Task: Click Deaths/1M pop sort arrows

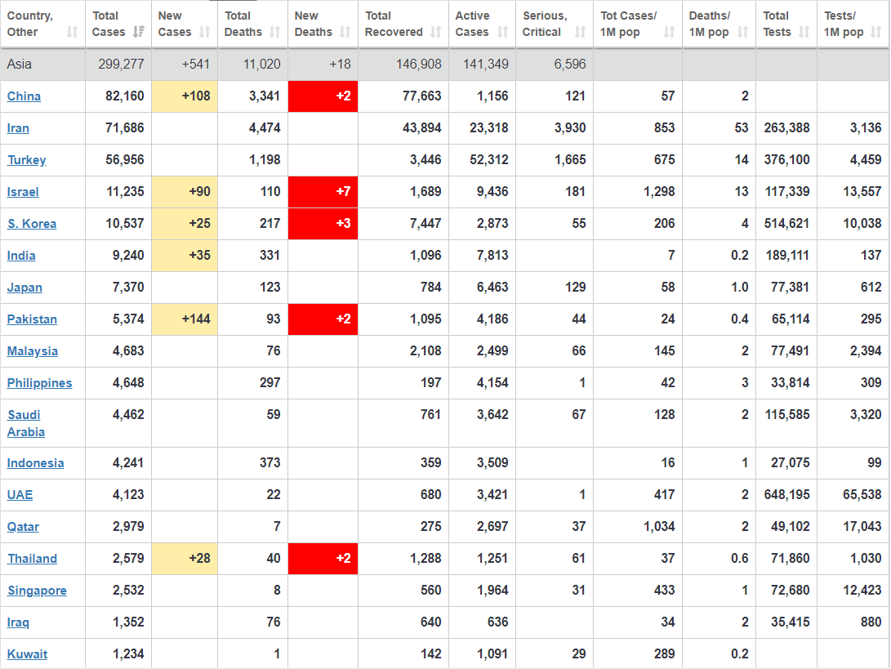Action: (x=742, y=33)
